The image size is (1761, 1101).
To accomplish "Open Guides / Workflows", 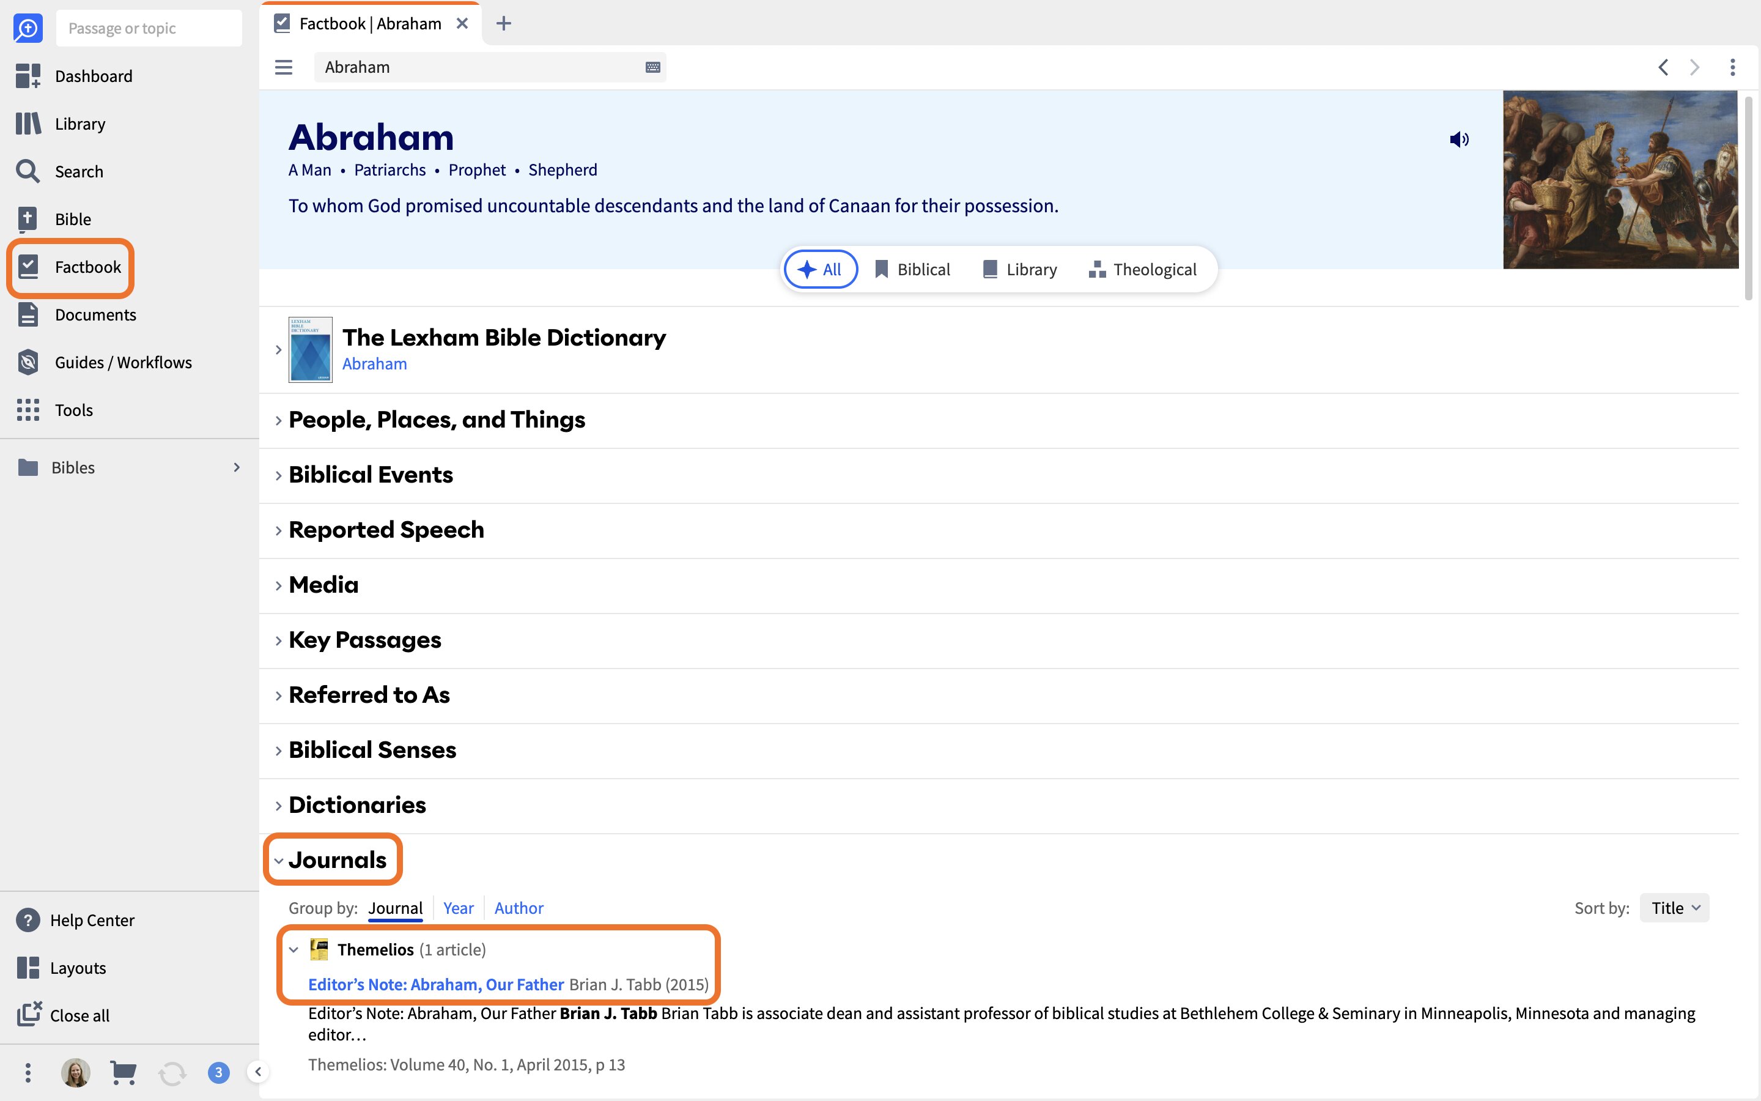I will coord(104,363).
